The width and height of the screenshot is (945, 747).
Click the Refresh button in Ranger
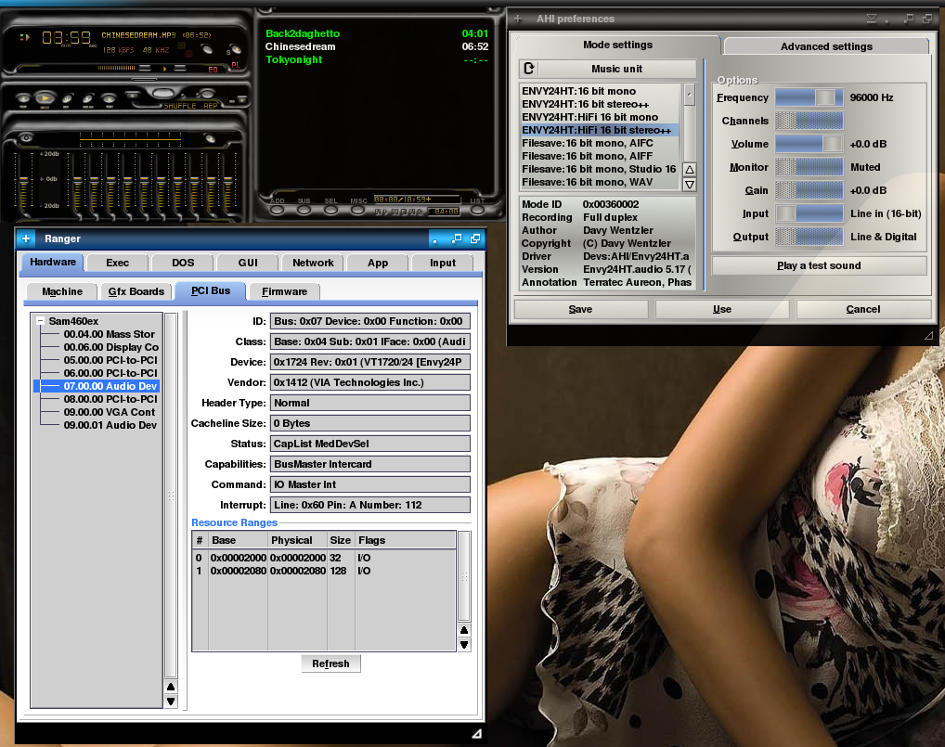click(330, 663)
